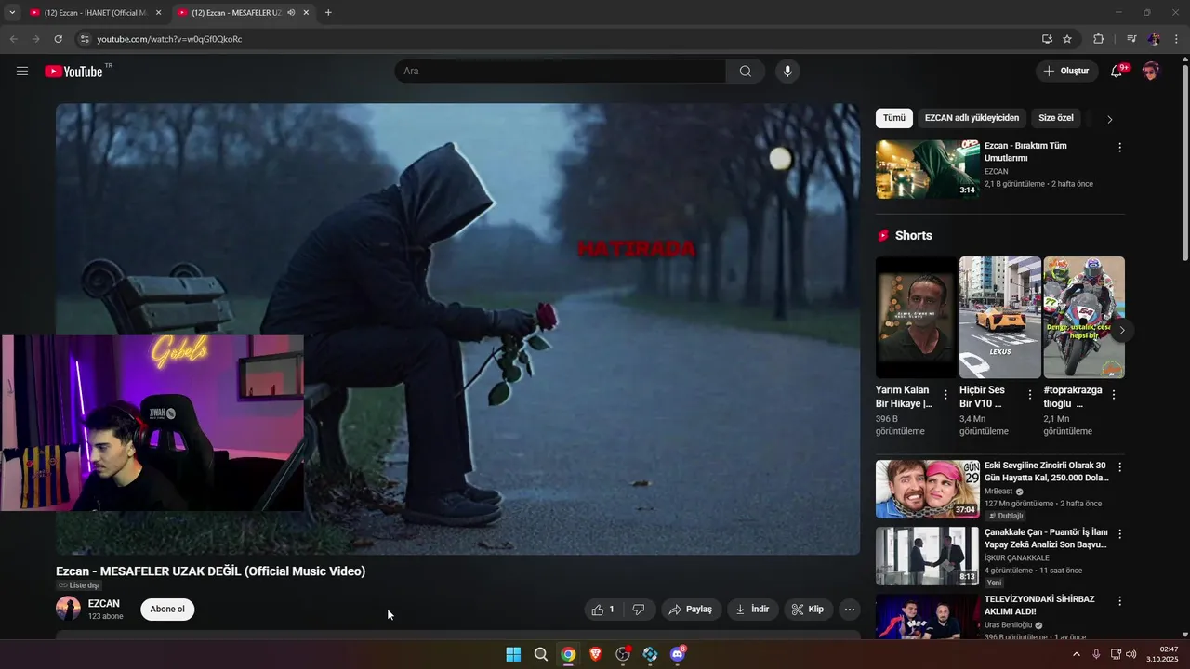Click the Chrome address bar URL

169,39
